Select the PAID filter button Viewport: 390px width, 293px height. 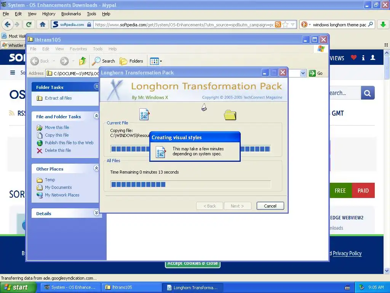[x=363, y=190]
